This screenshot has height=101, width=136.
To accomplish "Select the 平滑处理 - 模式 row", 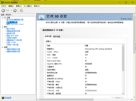I will [x=84, y=85].
